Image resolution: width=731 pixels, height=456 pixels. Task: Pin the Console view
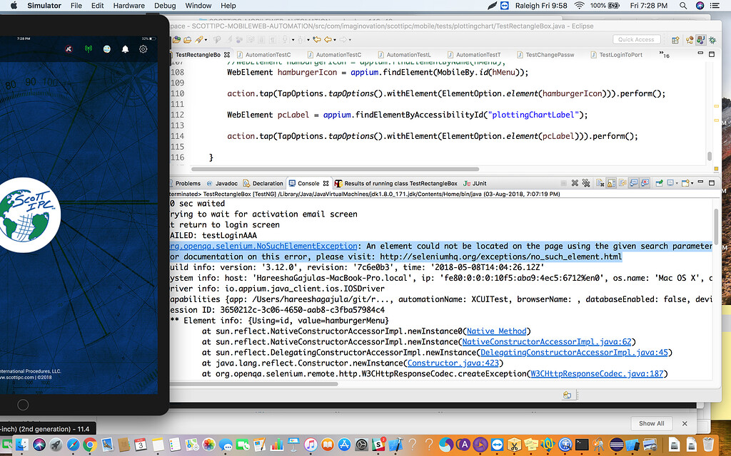(x=660, y=183)
